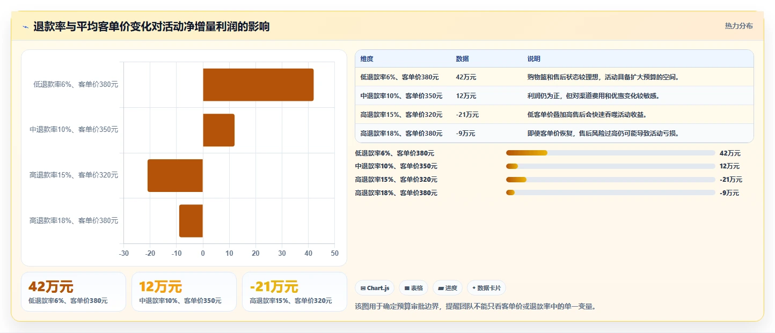Click chart axis label 中退款率10%、客单价350元
Viewport: 775px width, 333px height.
click(x=74, y=129)
